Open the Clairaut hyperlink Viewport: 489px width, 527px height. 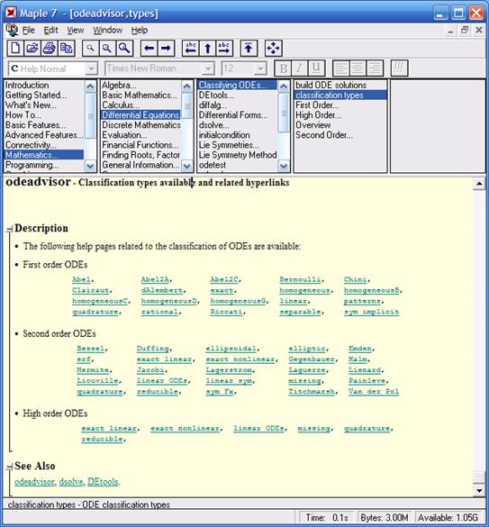pyautogui.click(x=90, y=290)
